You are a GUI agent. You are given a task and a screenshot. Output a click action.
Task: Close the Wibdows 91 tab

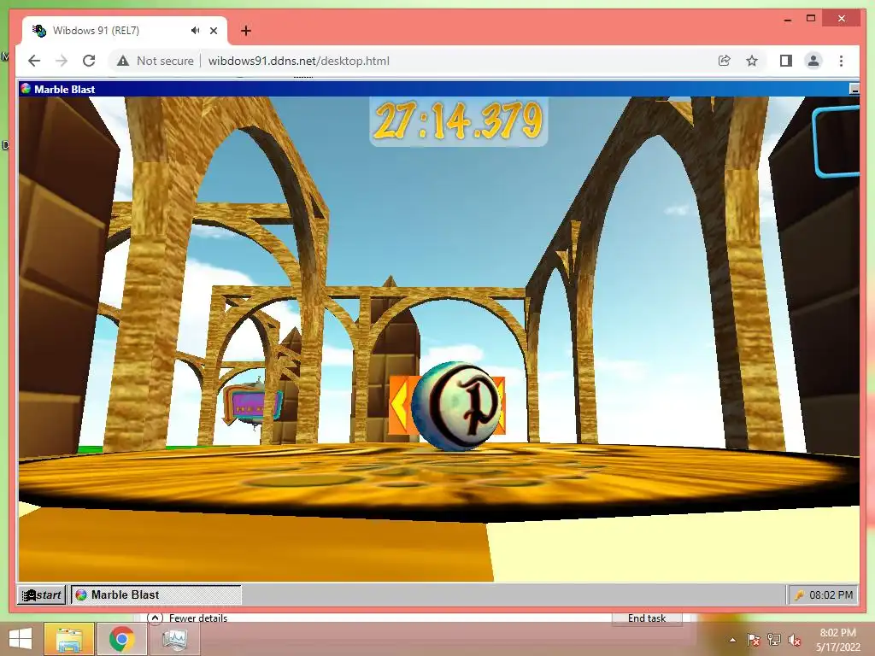pos(213,31)
